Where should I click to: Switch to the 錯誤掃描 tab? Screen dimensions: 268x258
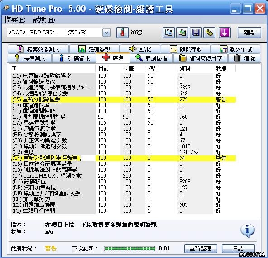151,58
